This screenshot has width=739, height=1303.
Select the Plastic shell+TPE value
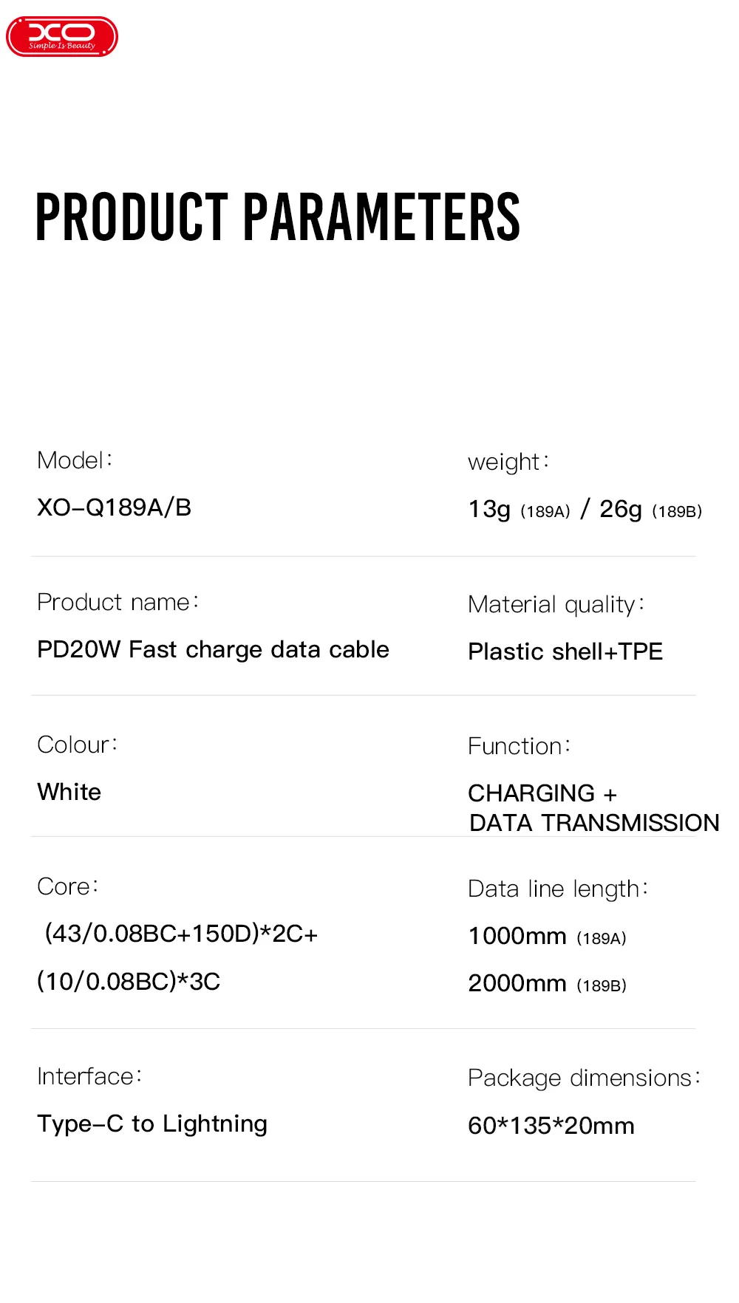565,651
